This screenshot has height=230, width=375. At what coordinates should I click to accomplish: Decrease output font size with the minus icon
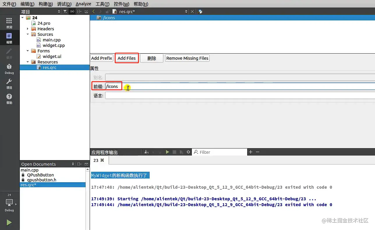click(x=258, y=152)
